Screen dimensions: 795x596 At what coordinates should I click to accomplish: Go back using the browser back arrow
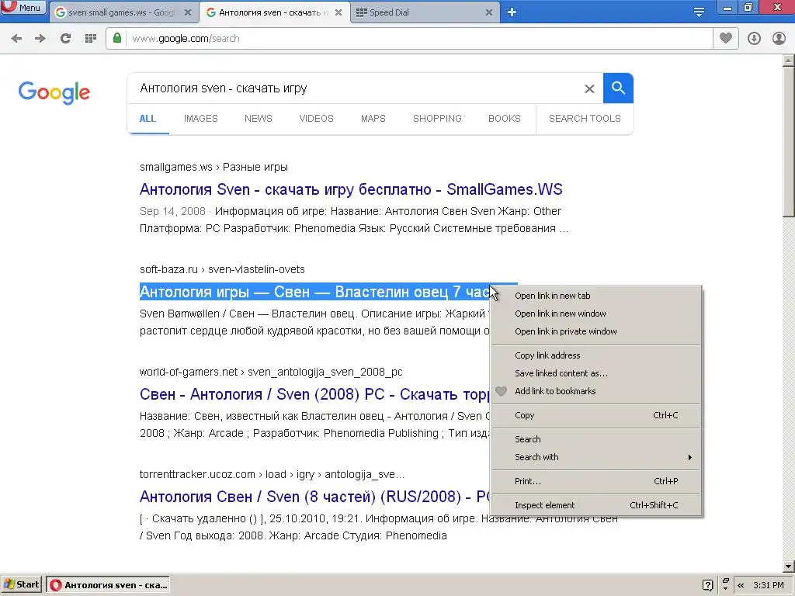(x=16, y=39)
